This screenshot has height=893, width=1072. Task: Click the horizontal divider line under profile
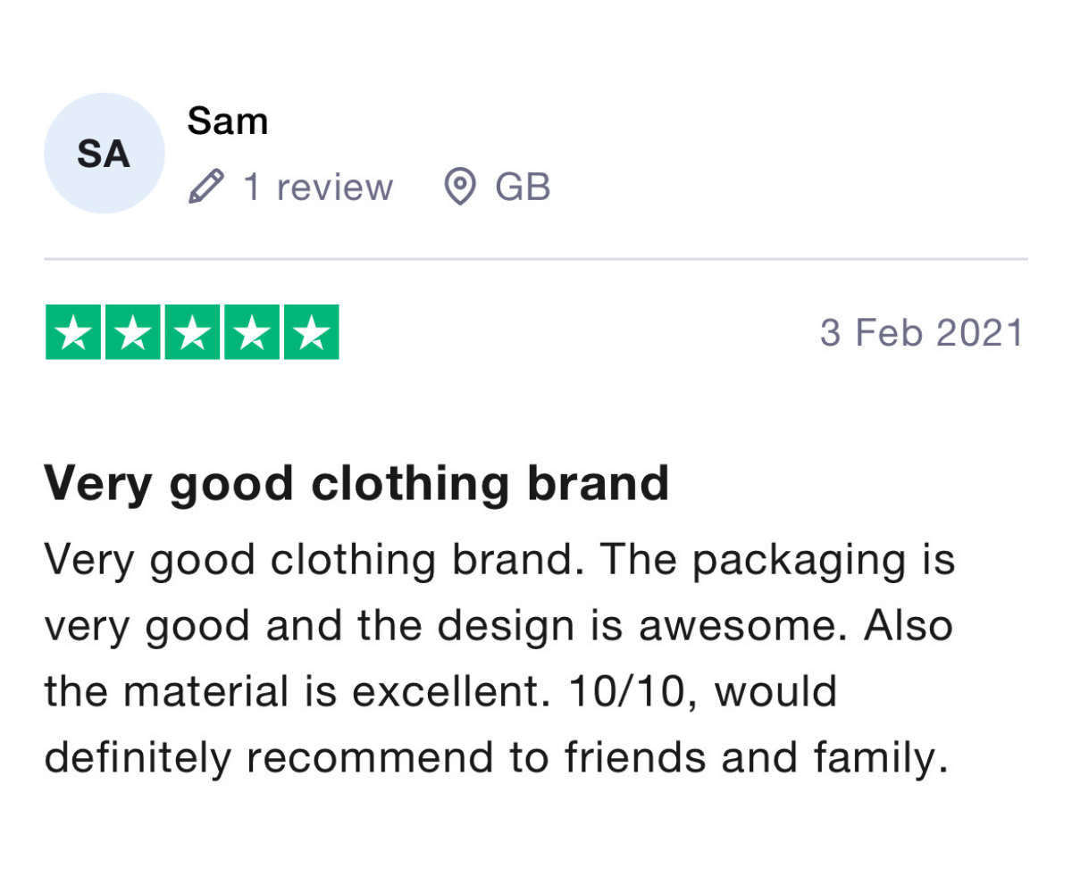[x=536, y=259]
